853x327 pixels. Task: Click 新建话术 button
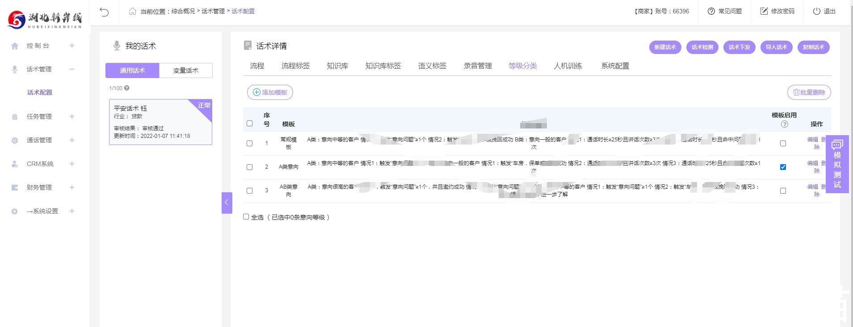665,47
